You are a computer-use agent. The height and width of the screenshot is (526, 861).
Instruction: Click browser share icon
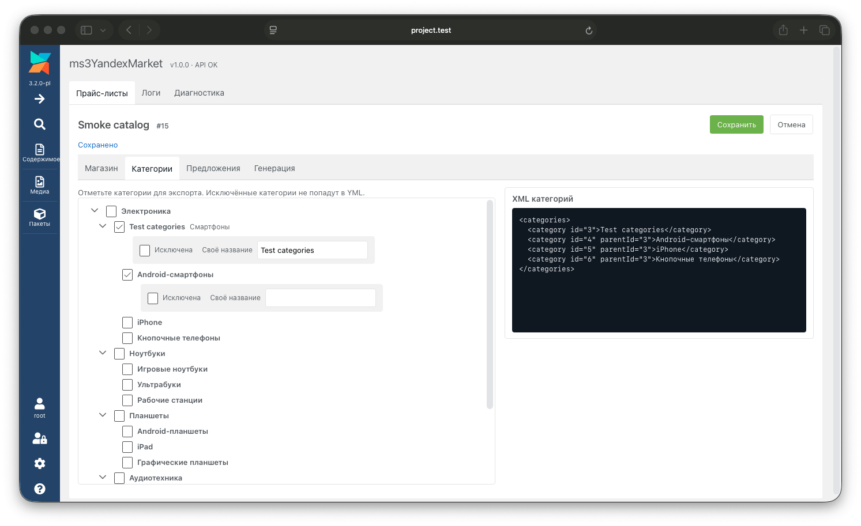click(783, 30)
